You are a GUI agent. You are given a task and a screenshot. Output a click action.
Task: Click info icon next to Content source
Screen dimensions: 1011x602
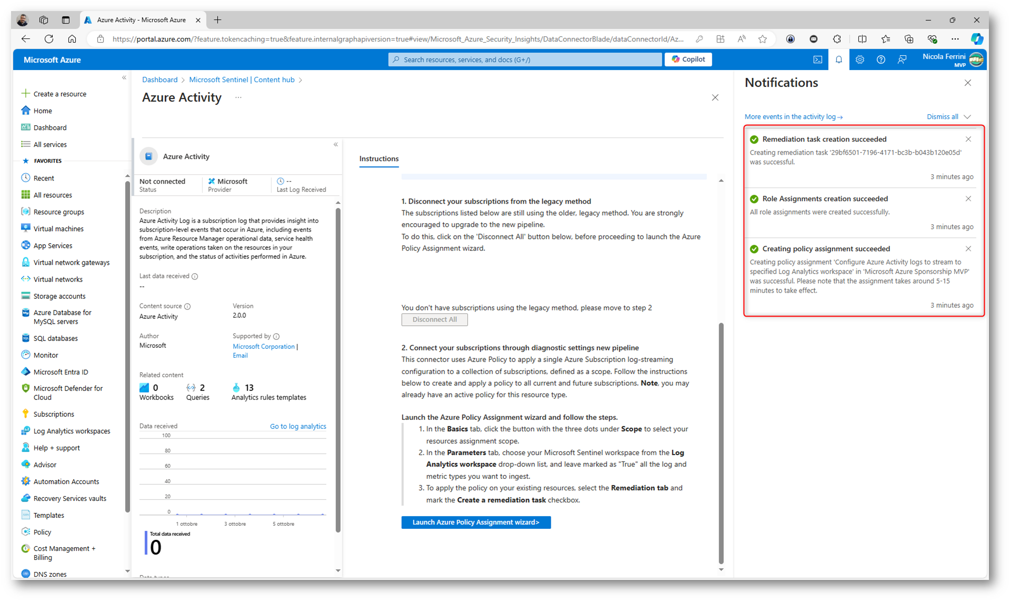pos(187,307)
